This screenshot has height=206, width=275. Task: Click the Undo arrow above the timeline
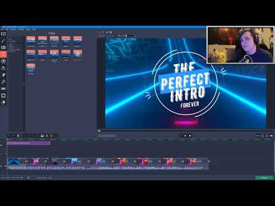pos(9,136)
